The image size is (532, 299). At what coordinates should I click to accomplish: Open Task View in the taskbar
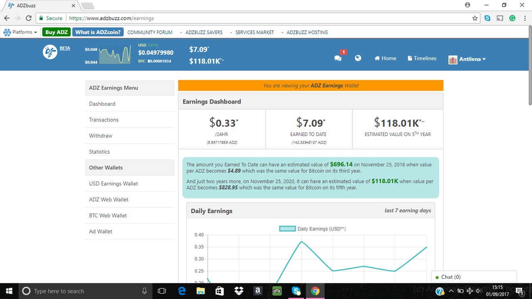coord(163,291)
